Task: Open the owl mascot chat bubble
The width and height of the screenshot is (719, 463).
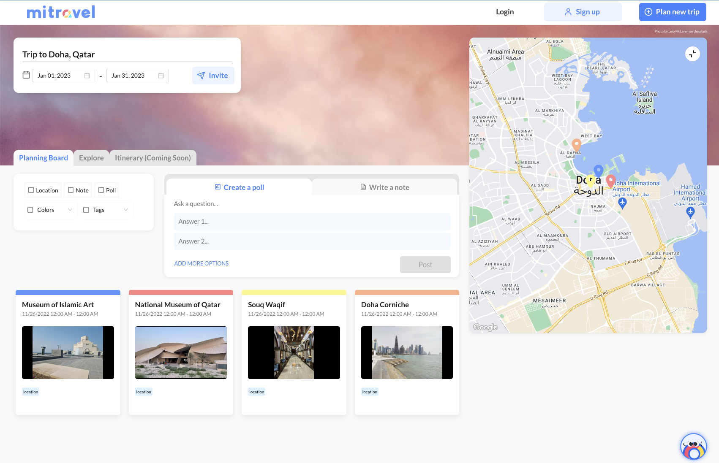Action: 693,446
